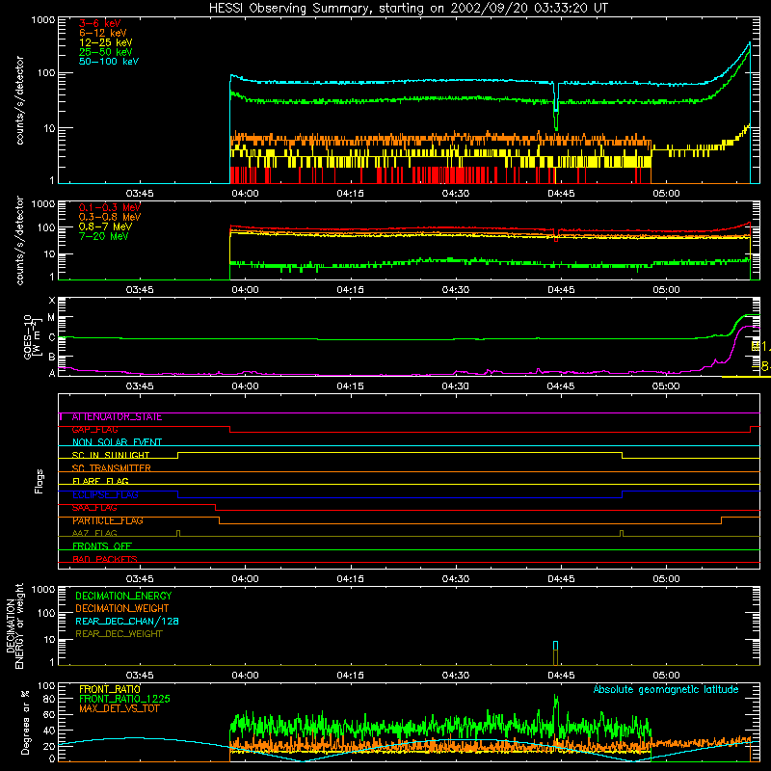Pick the green '25-50 keV' legend entry
The width and height of the screenshot is (771, 771).
[106, 52]
